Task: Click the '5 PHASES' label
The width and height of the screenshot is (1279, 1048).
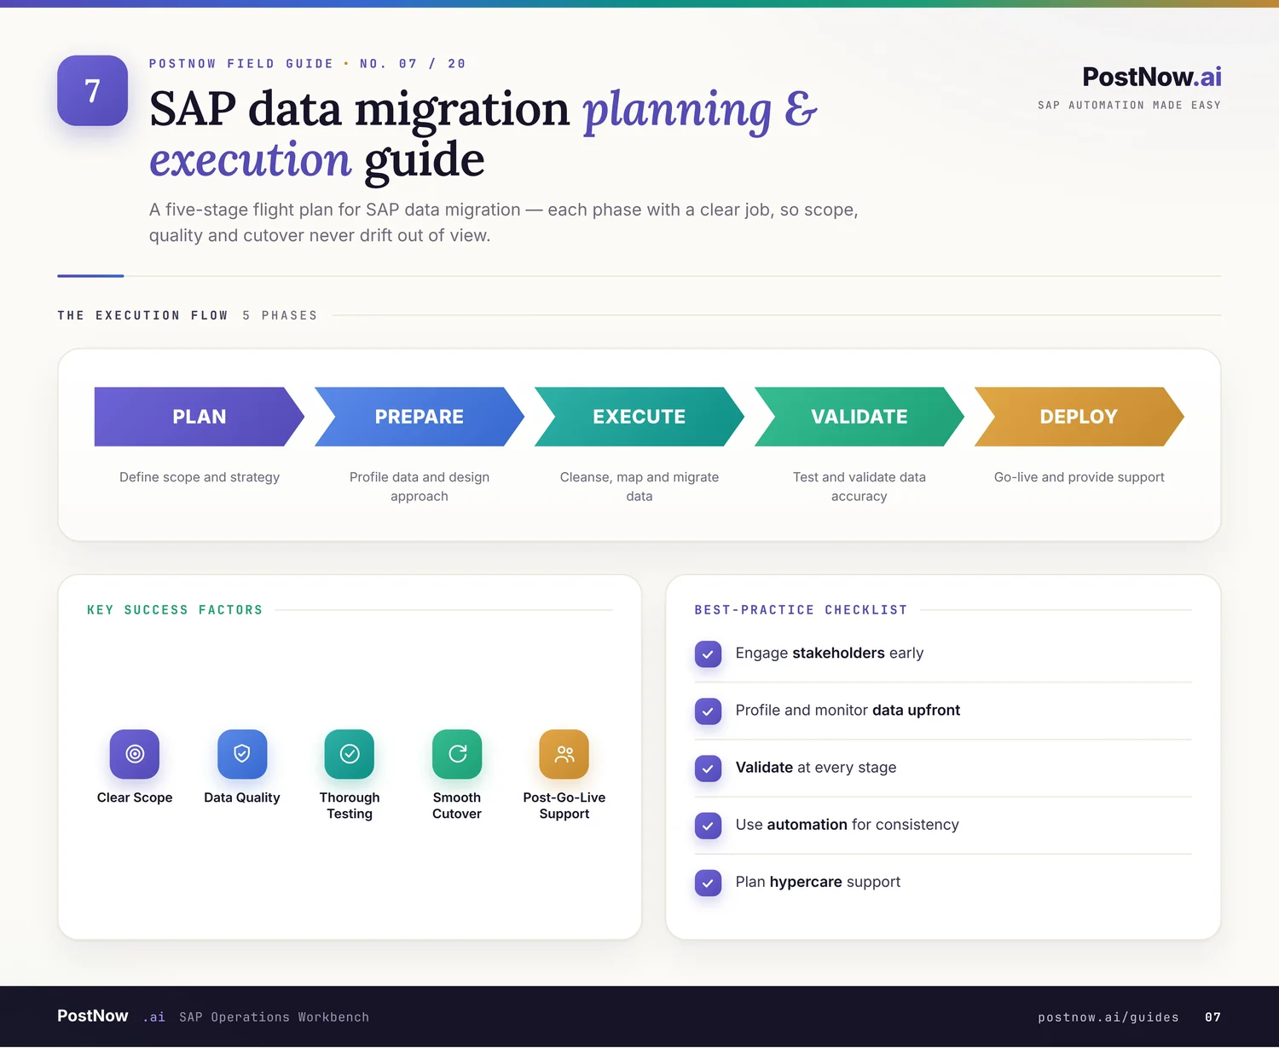Action: pyautogui.click(x=280, y=315)
